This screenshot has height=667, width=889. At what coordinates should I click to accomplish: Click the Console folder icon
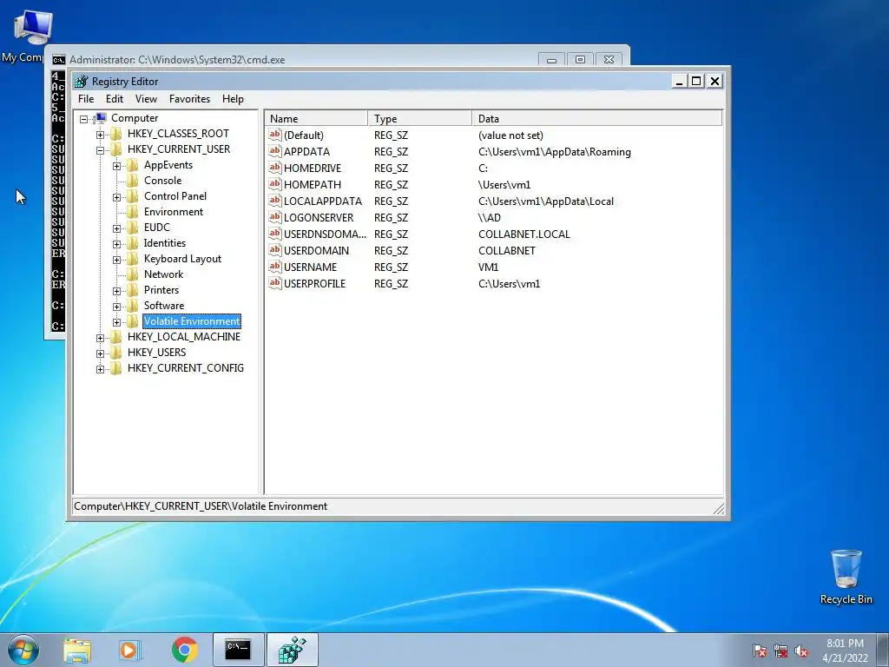tap(133, 181)
